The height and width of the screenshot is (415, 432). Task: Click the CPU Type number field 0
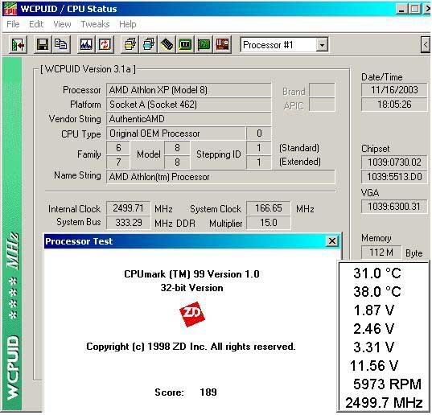pos(259,134)
